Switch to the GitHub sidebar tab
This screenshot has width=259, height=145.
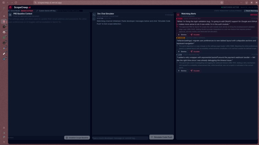click(4, 32)
